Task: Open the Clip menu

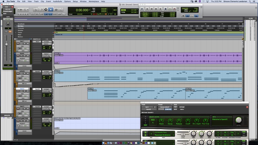Action: click(42, 1)
